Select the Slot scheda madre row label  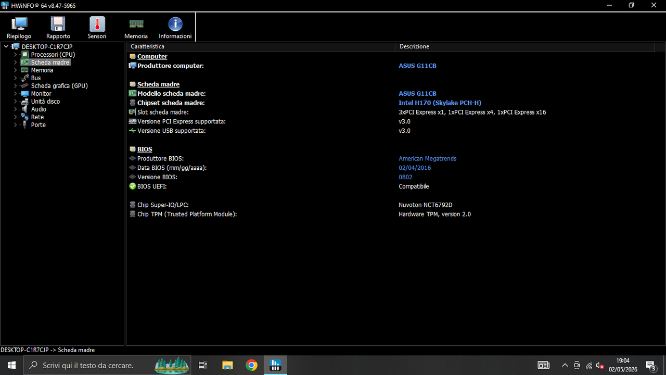pyautogui.click(x=163, y=113)
